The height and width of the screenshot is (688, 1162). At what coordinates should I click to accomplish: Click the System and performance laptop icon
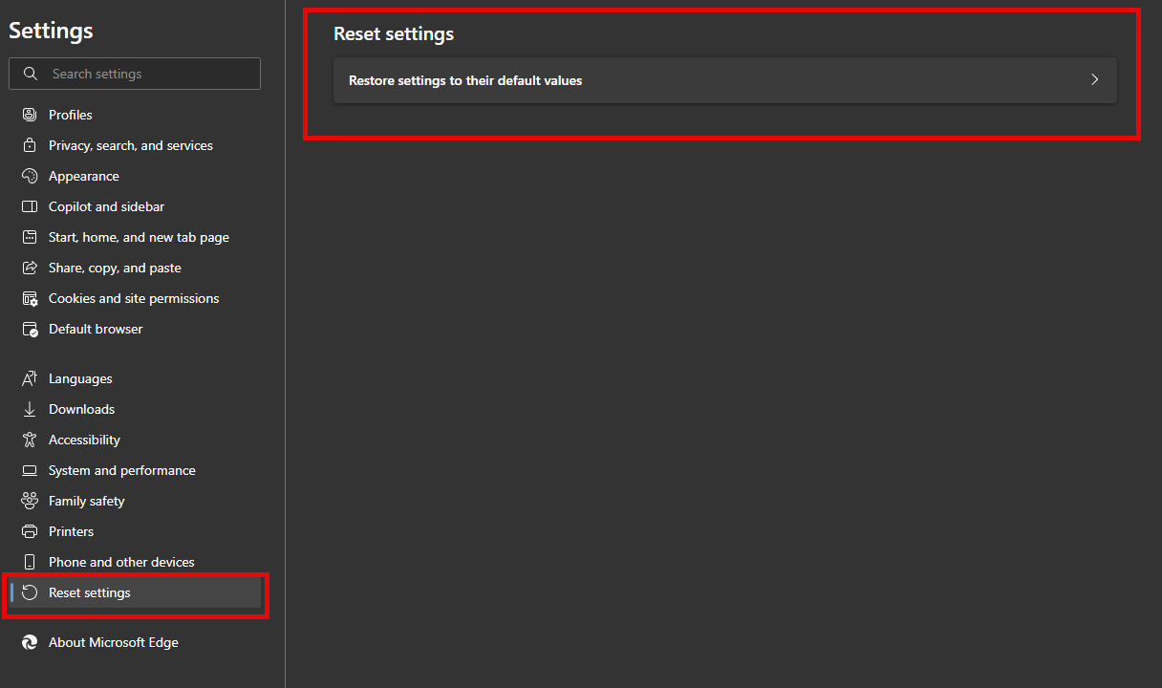click(30, 470)
